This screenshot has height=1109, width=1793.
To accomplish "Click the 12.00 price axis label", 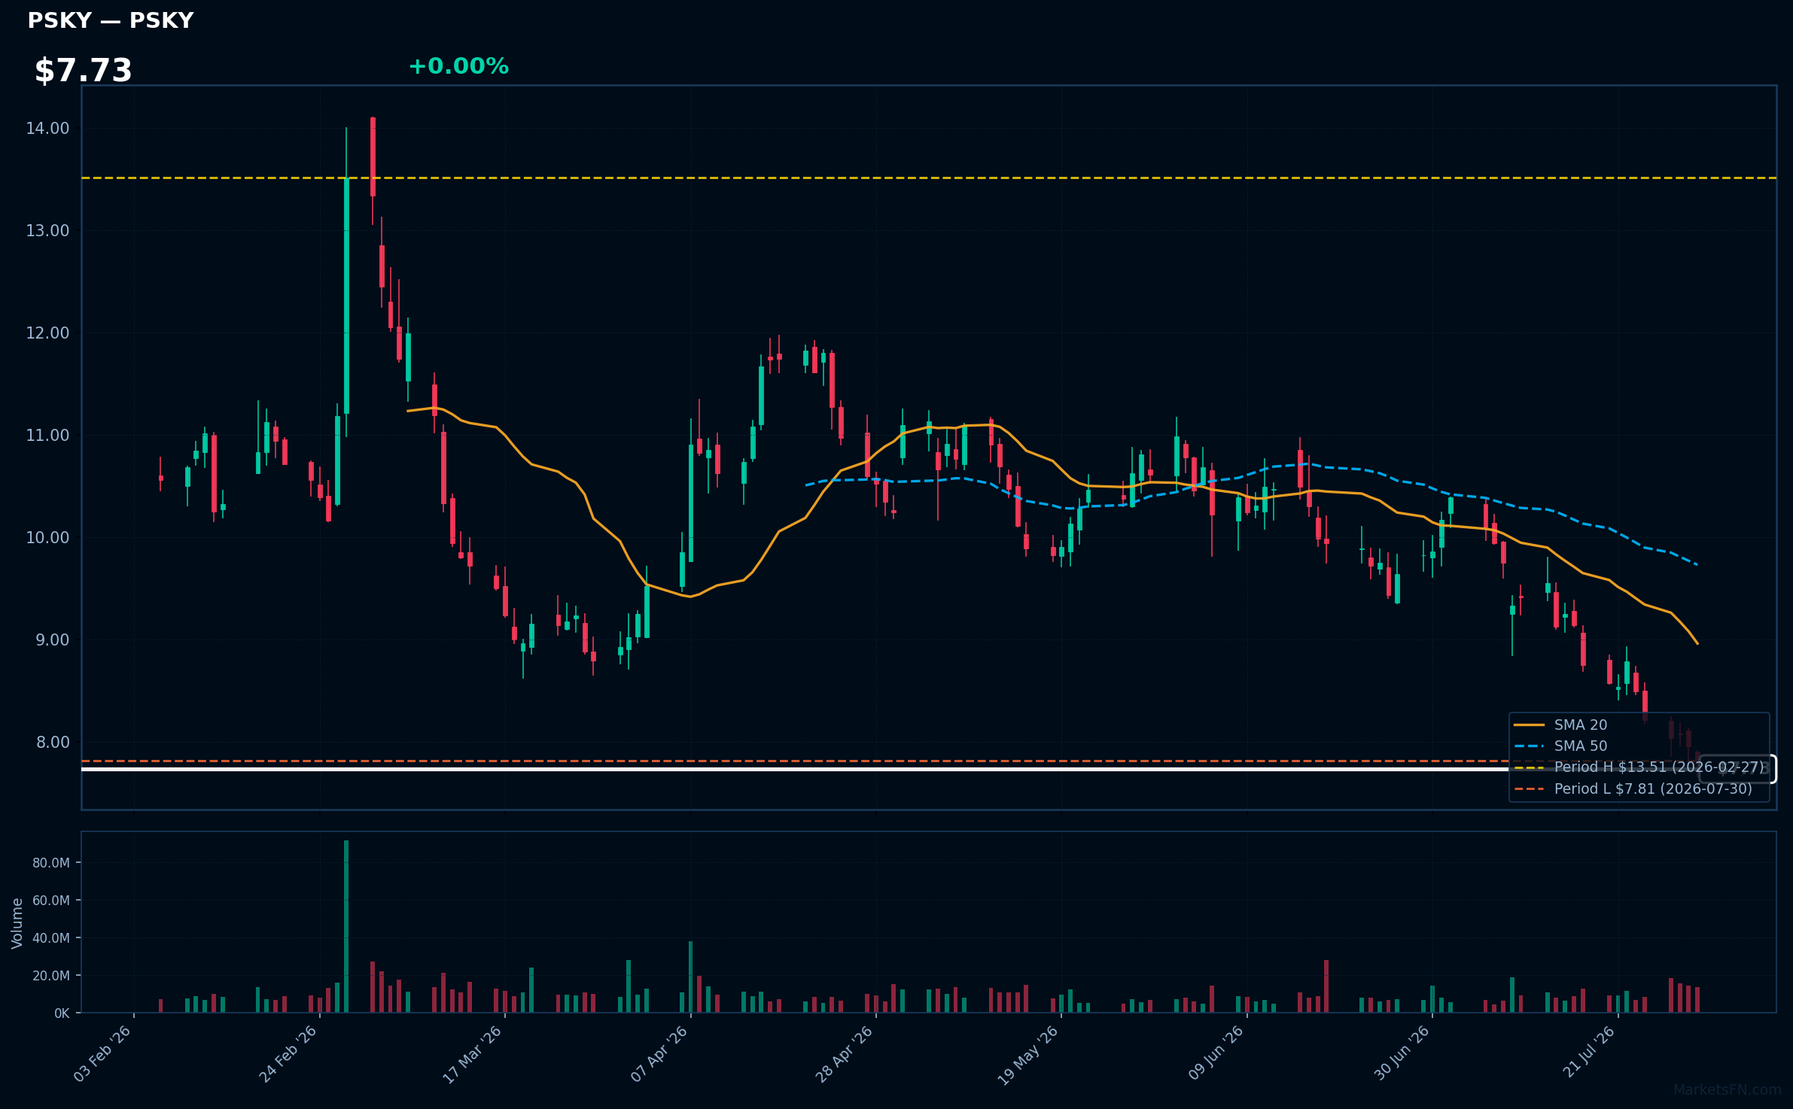I will [47, 333].
